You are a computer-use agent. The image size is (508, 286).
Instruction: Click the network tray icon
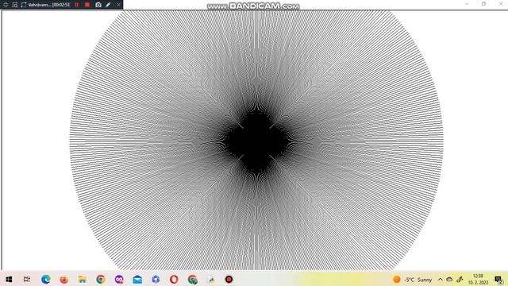pos(460,279)
